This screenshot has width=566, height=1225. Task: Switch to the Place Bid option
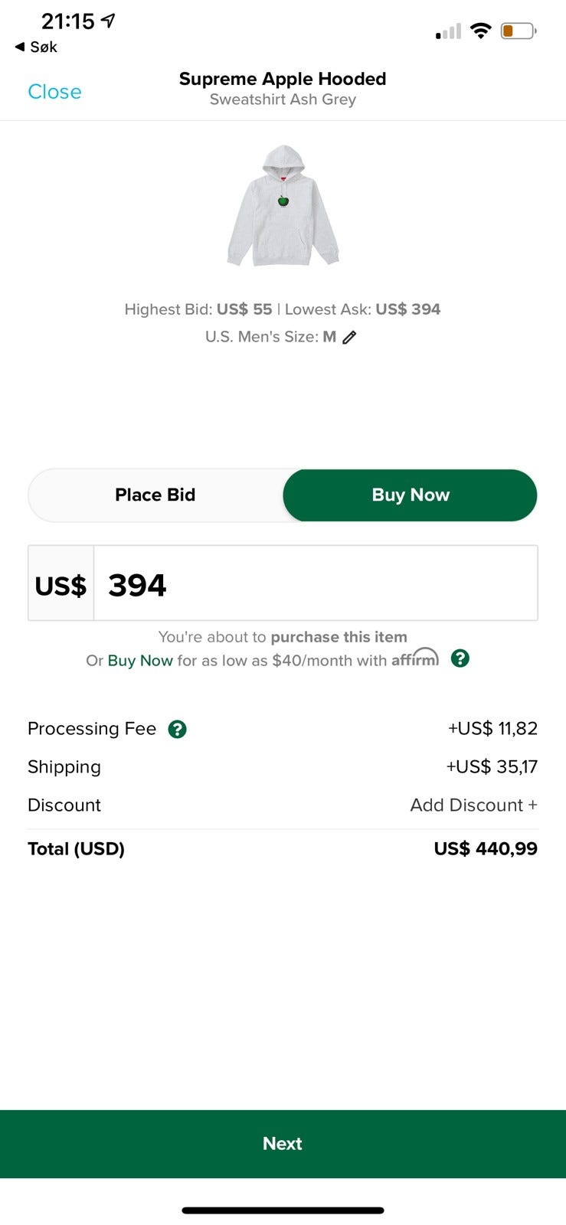[x=155, y=495]
